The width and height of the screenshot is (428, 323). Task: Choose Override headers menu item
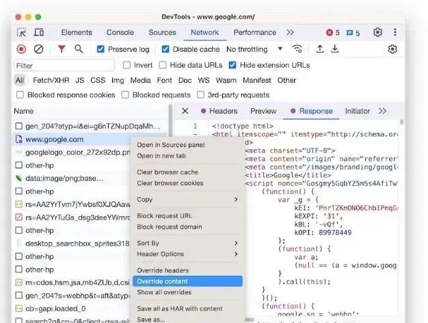coord(187,270)
